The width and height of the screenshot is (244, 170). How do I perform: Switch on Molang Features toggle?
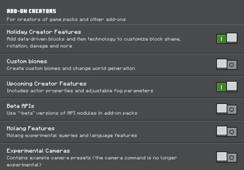tap(227, 131)
